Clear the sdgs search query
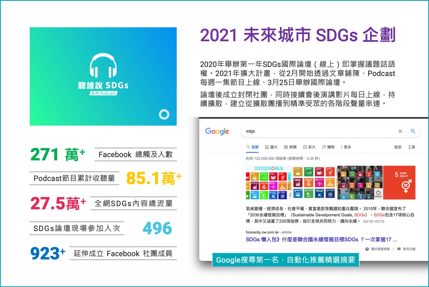The image size is (429, 287). [400, 131]
